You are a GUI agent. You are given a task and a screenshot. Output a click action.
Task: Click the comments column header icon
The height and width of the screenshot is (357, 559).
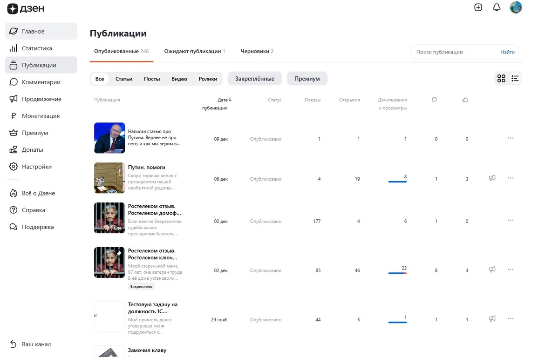pos(435,100)
